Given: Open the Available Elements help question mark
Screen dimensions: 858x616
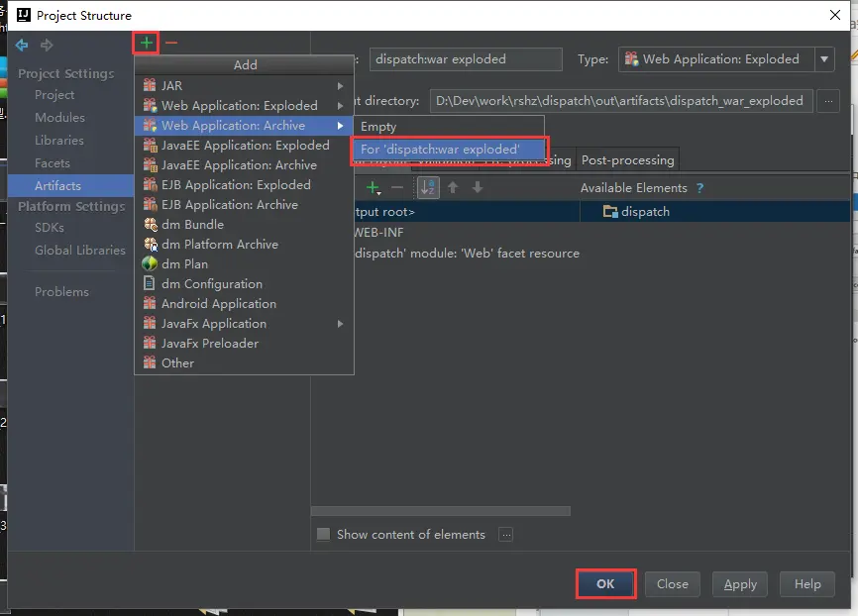Looking at the screenshot, I should pyautogui.click(x=699, y=187).
